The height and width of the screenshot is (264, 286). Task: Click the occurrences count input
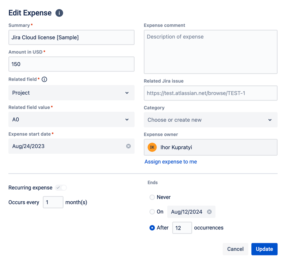tap(182, 228)
